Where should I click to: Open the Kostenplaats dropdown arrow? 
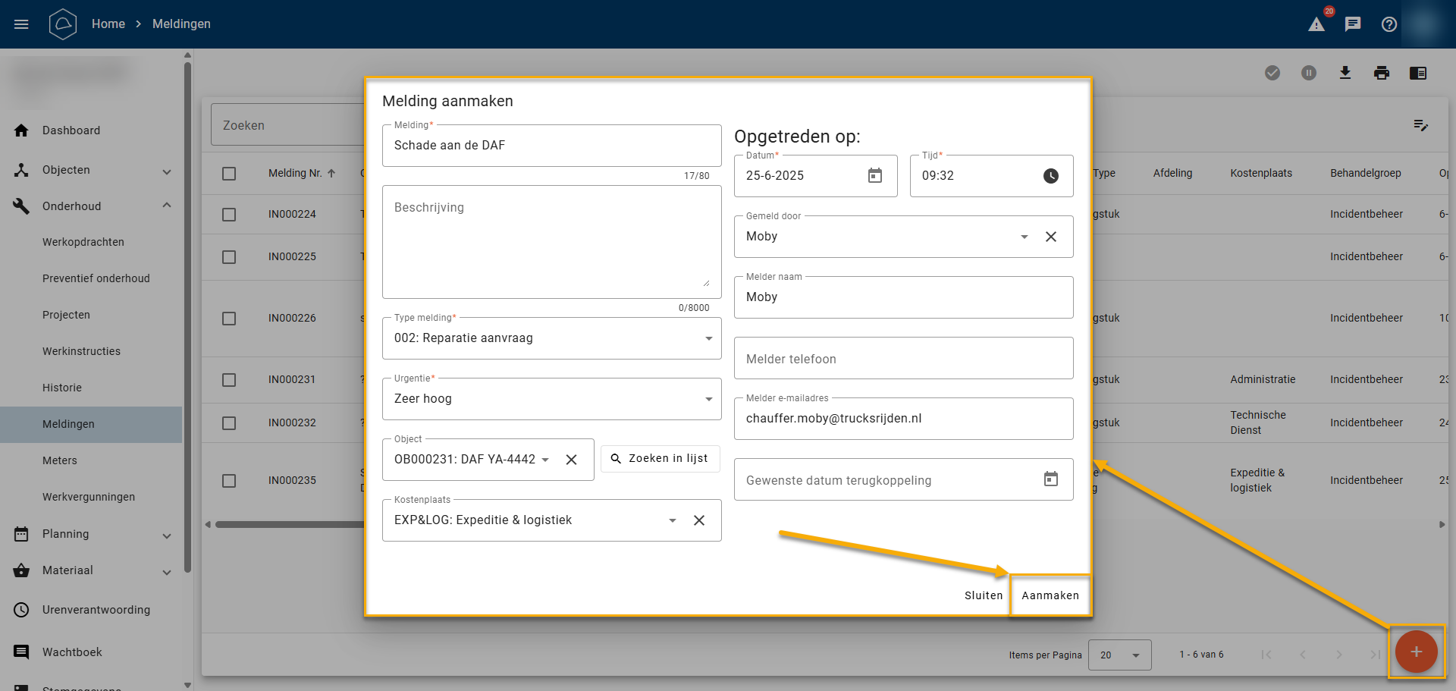[672, 520]
